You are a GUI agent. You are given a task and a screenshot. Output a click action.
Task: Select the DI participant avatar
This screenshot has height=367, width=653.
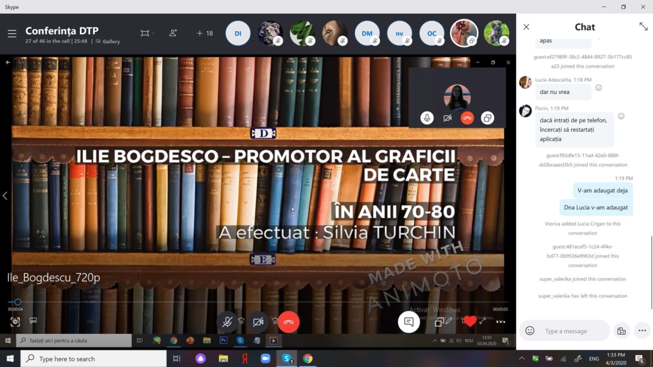238,34
